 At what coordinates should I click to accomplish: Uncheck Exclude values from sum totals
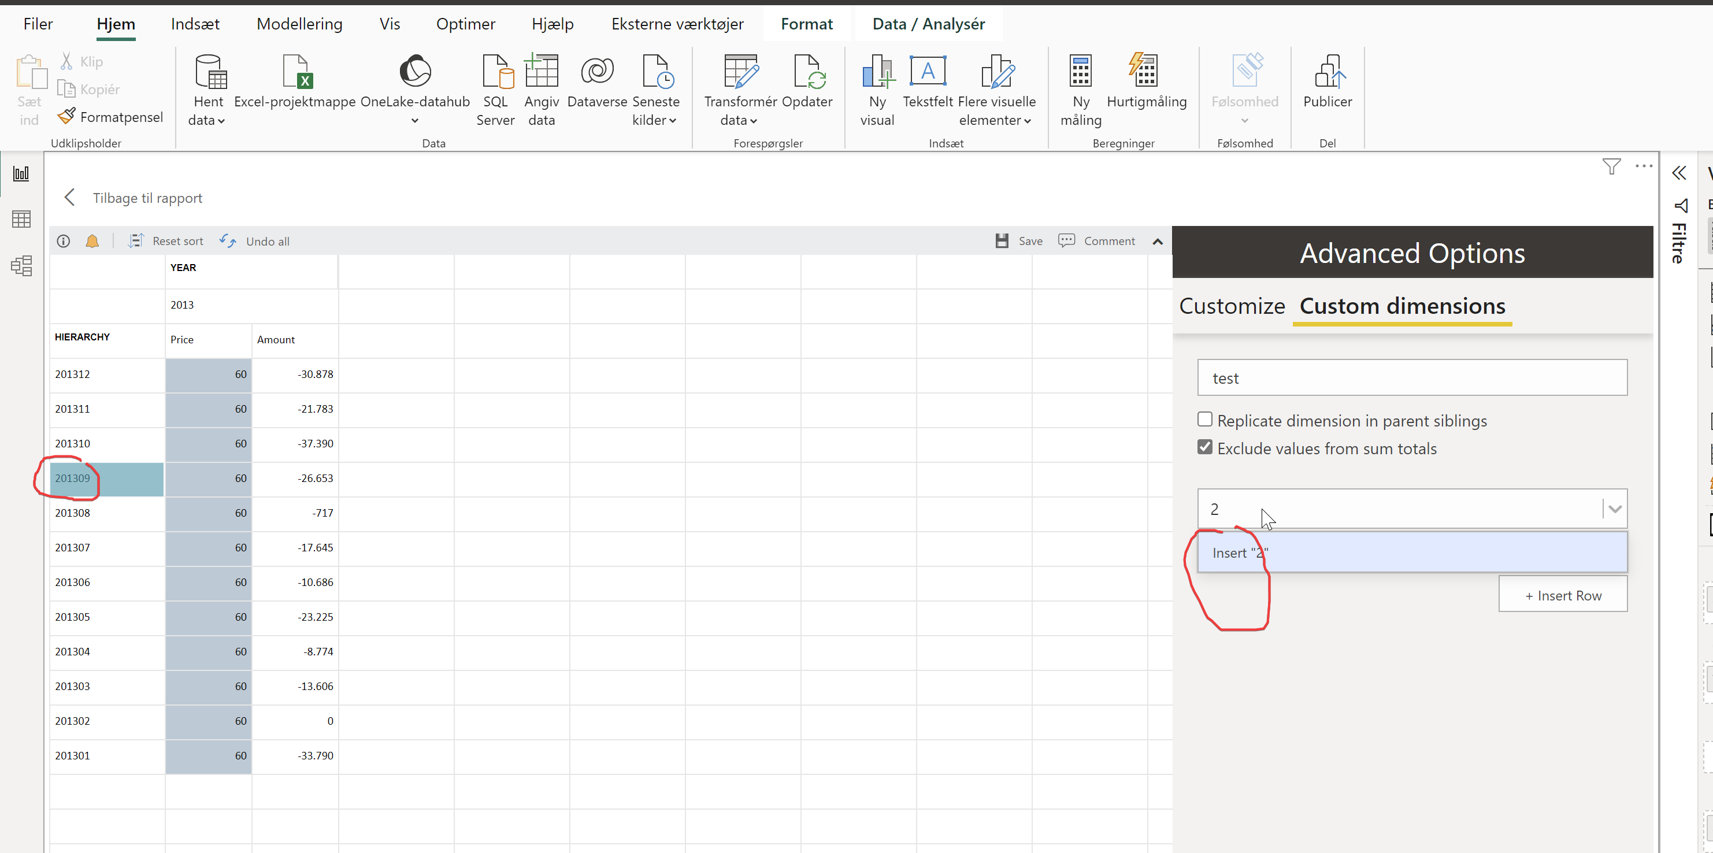point(1205,447)
